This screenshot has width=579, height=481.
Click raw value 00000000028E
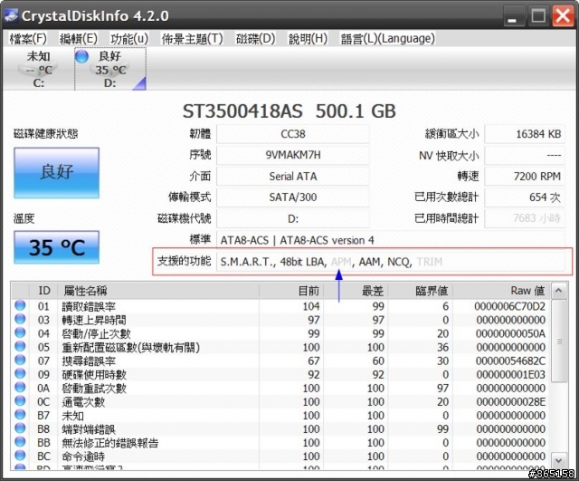510,402
